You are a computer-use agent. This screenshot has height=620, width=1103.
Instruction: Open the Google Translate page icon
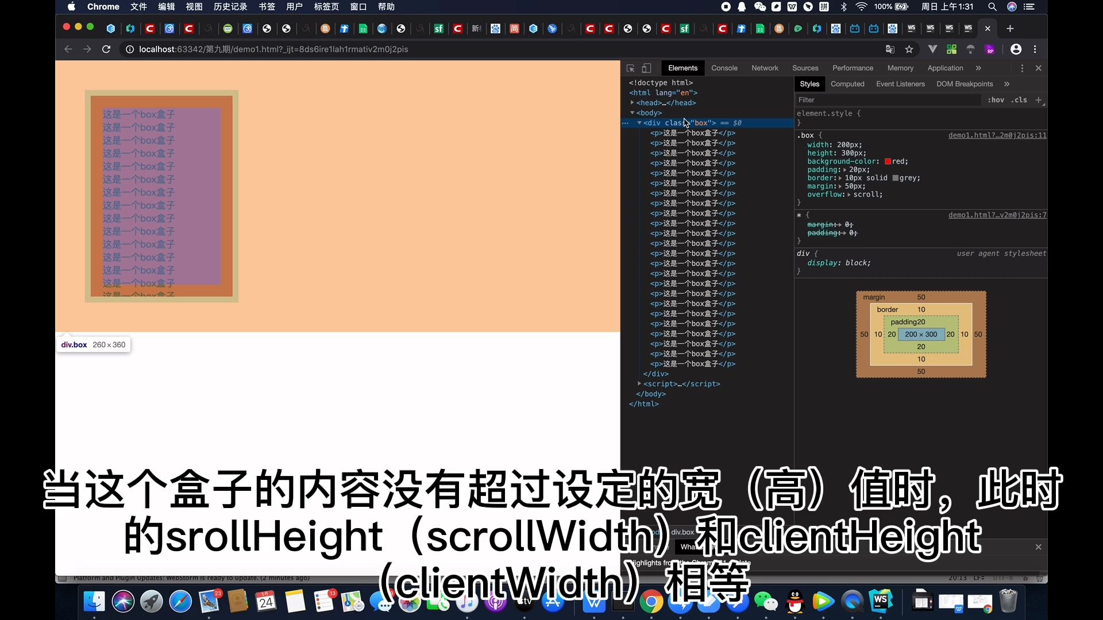(890, 49)
